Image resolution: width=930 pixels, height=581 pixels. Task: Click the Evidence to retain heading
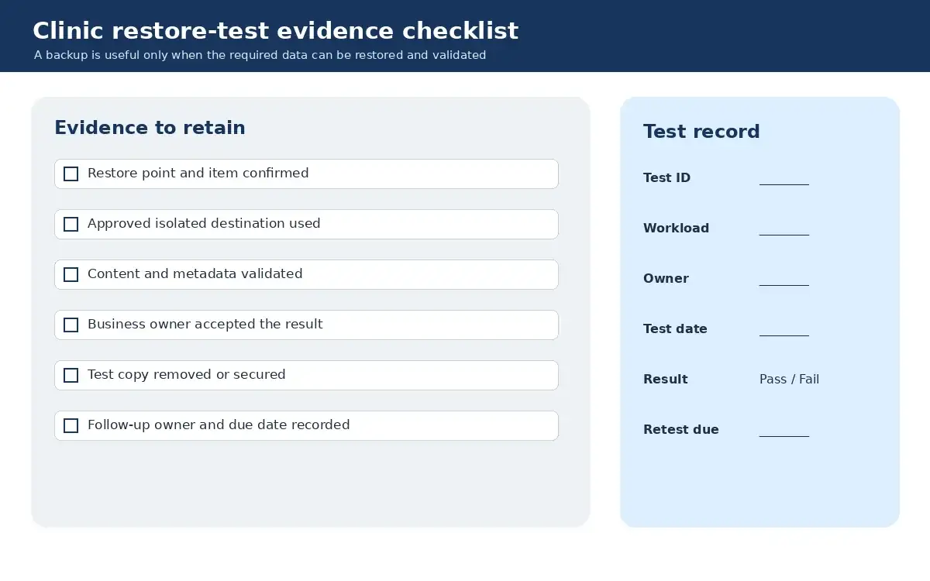[x=150, y=128]
